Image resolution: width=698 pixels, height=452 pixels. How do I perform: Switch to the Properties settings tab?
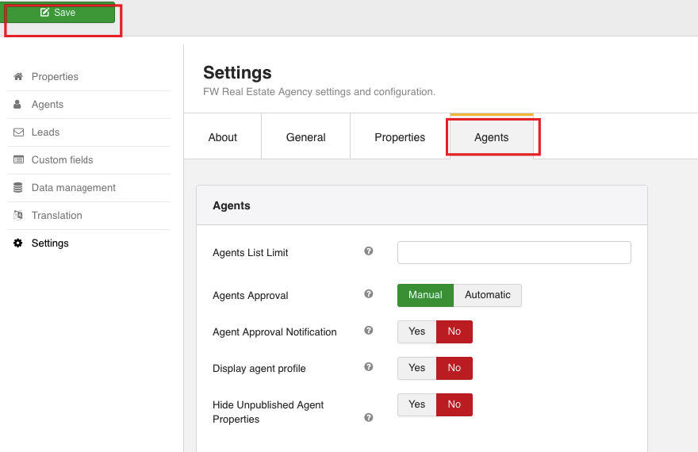[399, 137]
